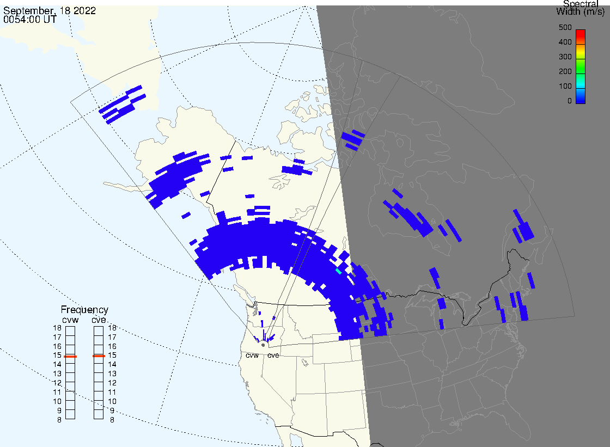Viewport: 610px width, 447px height.
Task: Click the time label '0054:00 UT'
Action: coord(30,19)
